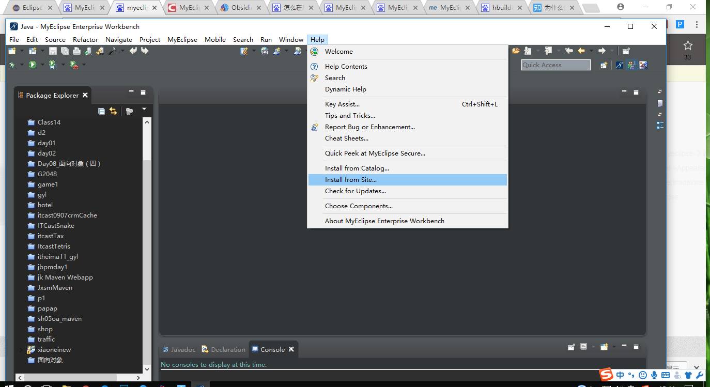This screenshot has width=710, height=387.
Task: Open the Debug icon dropdown arrow
Action: 22,65
